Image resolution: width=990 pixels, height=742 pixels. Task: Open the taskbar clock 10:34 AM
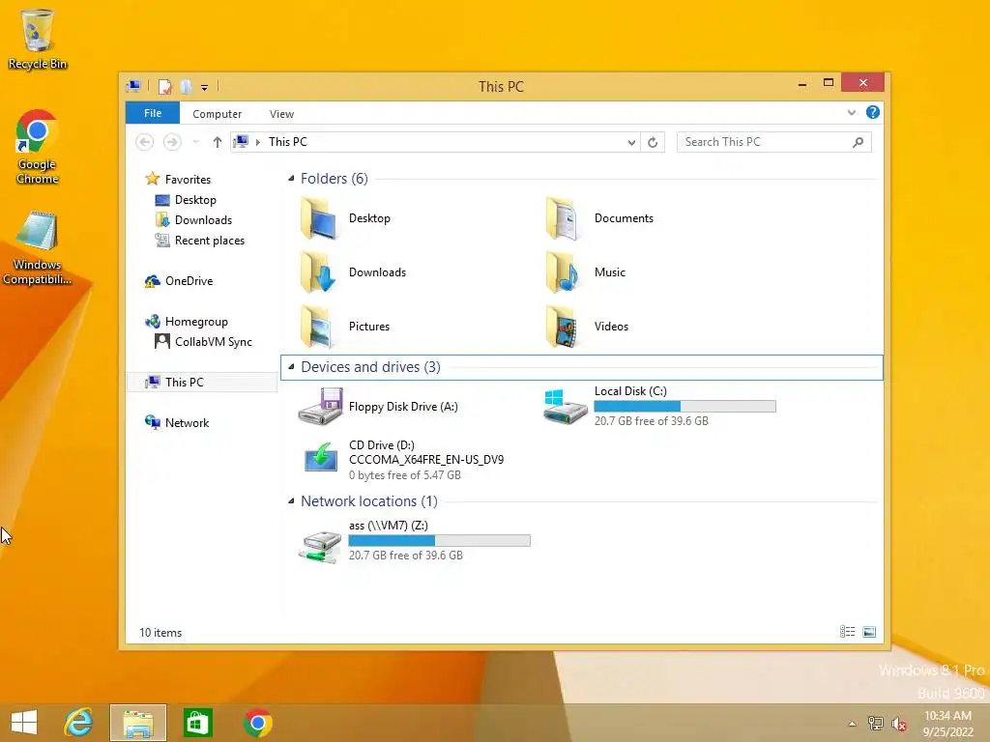click(x=947, y=724)
